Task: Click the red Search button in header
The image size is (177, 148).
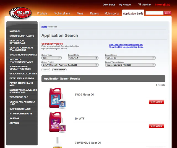Action: (167, 13)
